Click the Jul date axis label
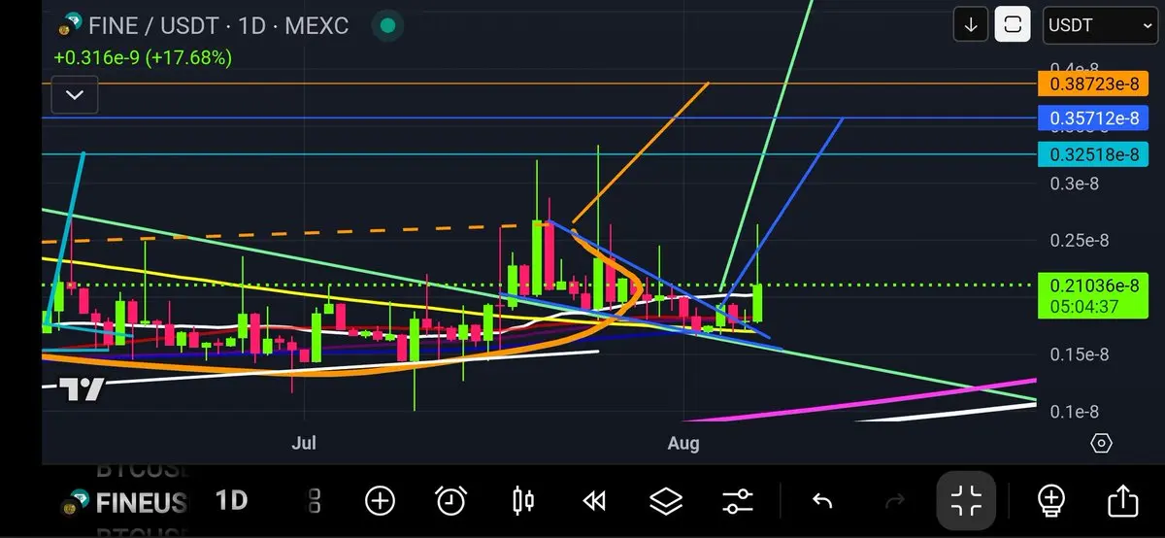1165x538 pixels. (304, 444)
